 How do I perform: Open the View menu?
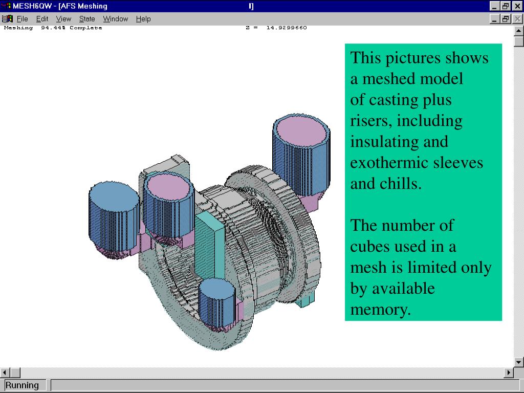coord(63,19)
